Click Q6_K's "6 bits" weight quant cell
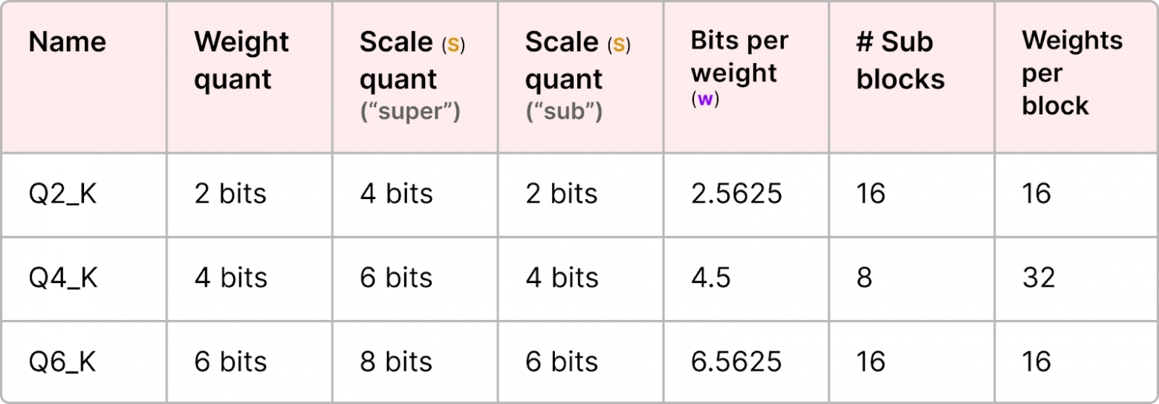The width and height of the screenshot is (1159, 404). coord(230,362)
